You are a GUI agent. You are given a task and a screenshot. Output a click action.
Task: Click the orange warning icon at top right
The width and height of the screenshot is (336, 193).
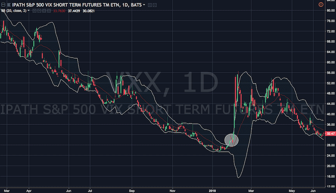[321, 4]
